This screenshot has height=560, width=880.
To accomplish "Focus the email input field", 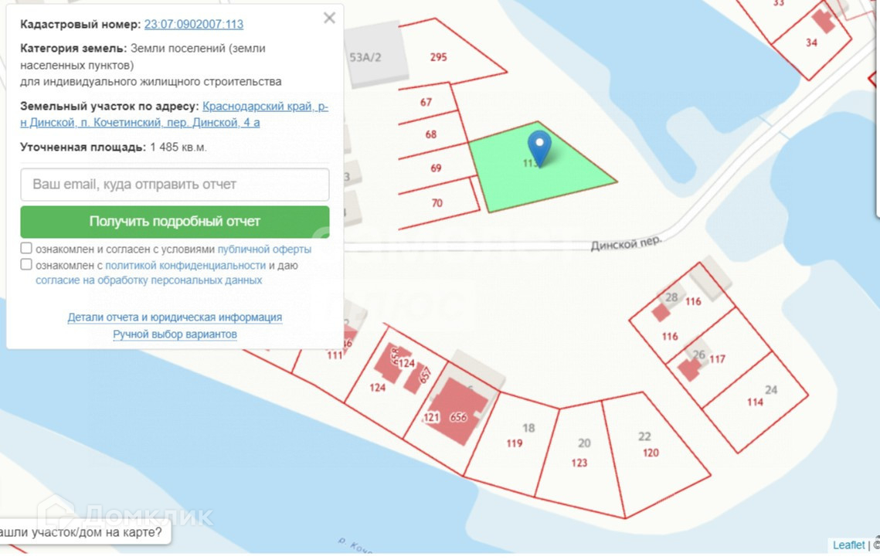I will (x=175, y=185).
